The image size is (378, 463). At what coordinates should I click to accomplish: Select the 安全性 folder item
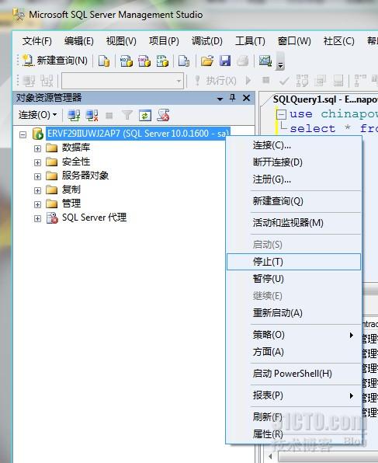(76, 162)
